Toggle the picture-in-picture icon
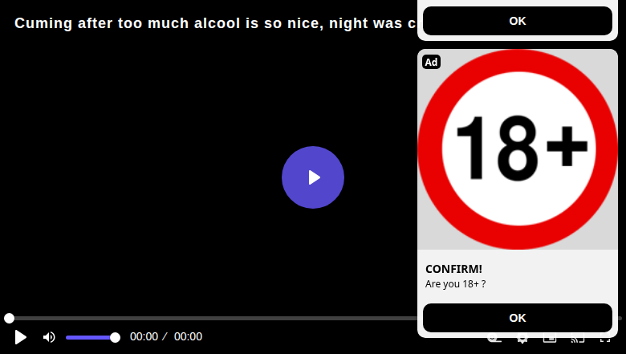Image resolution: width=626 pixels, height=354 pixels. click(550, 340)
